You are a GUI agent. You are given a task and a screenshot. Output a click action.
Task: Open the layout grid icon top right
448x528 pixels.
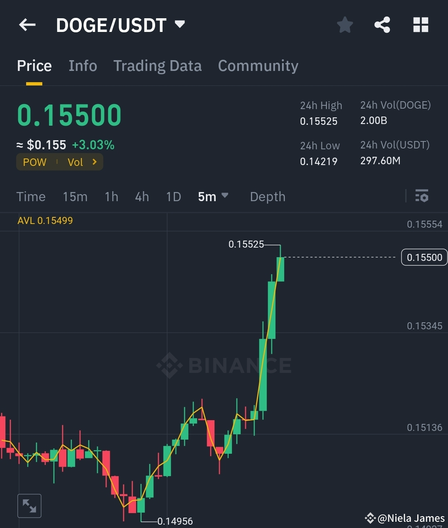click(x=421, y=25)
